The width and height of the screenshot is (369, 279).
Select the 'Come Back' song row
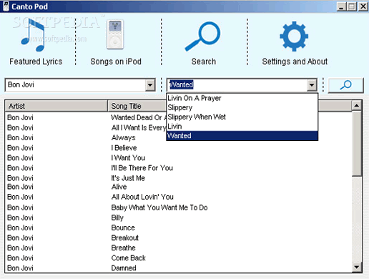[178, 258]
